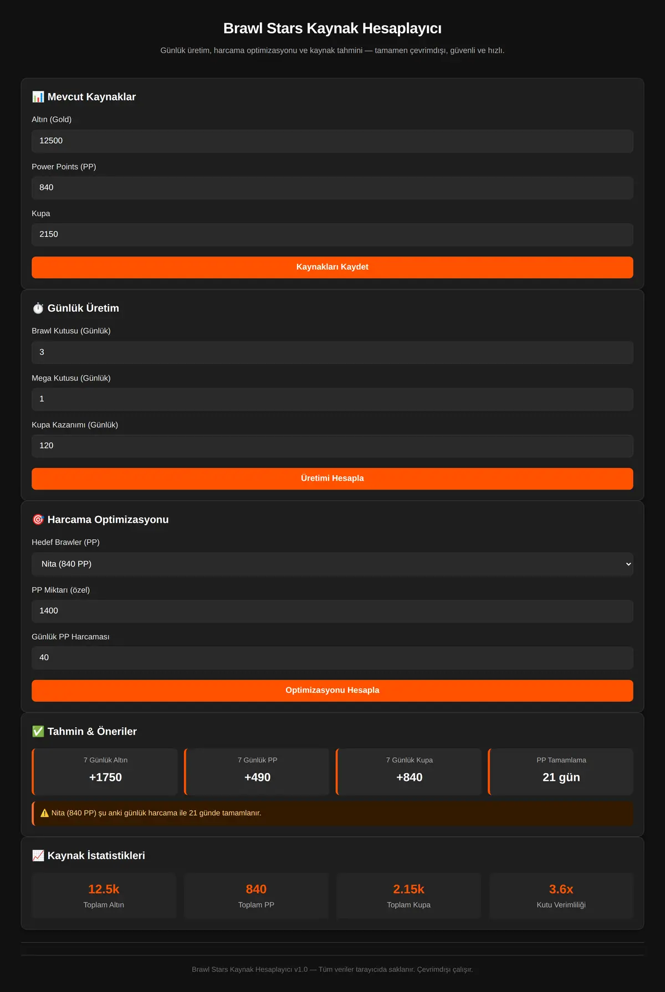Click the 840 Toplam PP statistic
The height and width of the screenshot is (992, 665).
256,896
